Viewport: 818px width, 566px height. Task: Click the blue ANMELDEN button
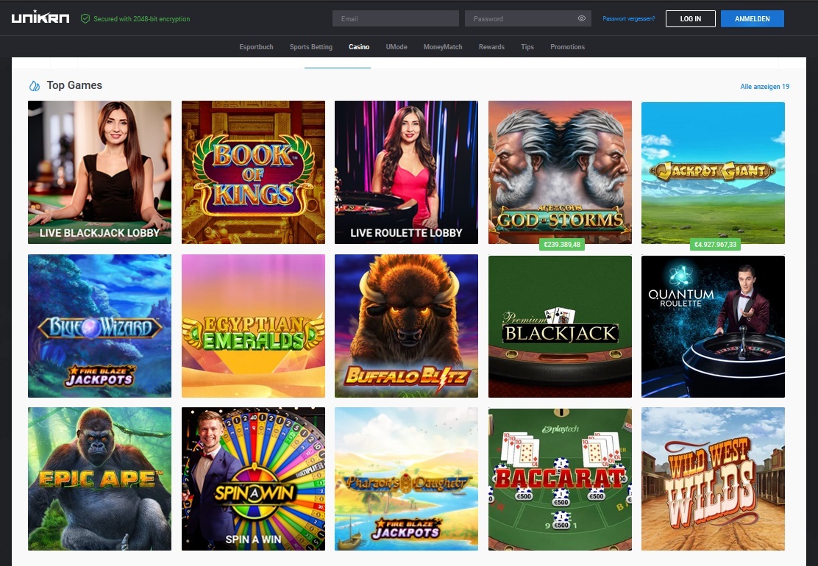(752, 18)
